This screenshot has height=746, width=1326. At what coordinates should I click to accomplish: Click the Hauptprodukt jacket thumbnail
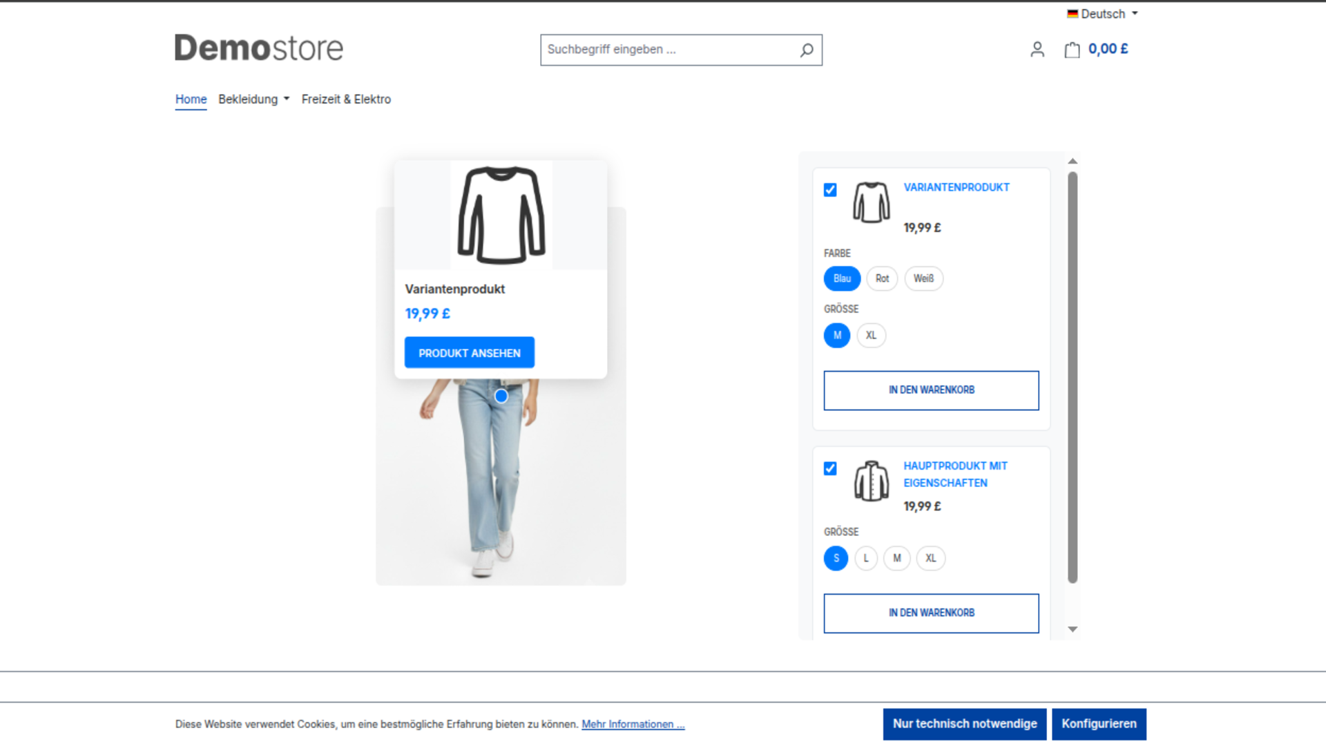pyautogui.click(x=871, y=481)
